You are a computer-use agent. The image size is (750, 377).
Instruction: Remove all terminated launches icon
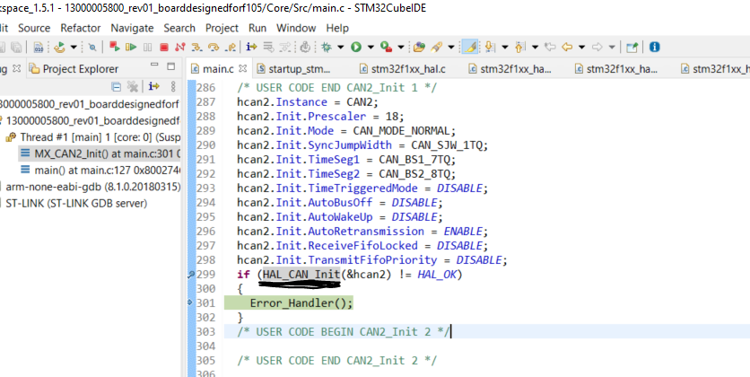tap(133, 86)
